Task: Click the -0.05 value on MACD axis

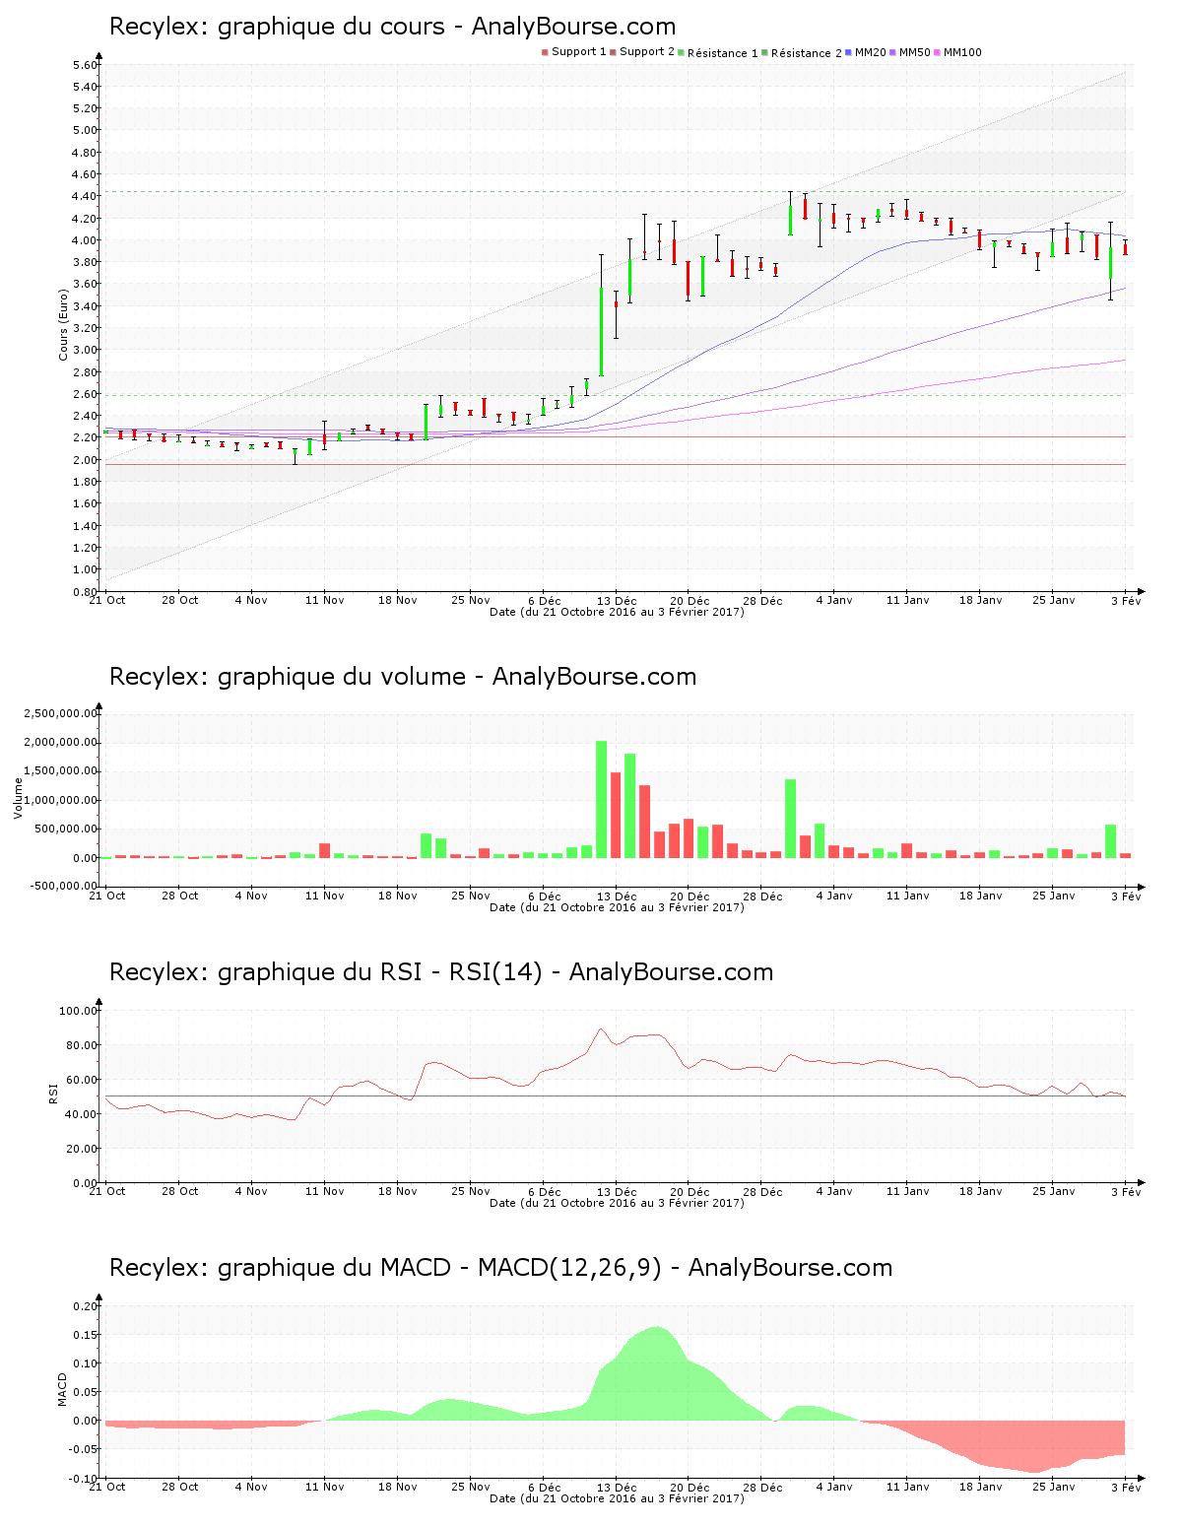Action: 83,1449
